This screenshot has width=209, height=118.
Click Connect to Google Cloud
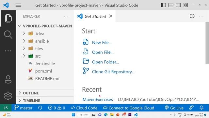tap(129, 108)
